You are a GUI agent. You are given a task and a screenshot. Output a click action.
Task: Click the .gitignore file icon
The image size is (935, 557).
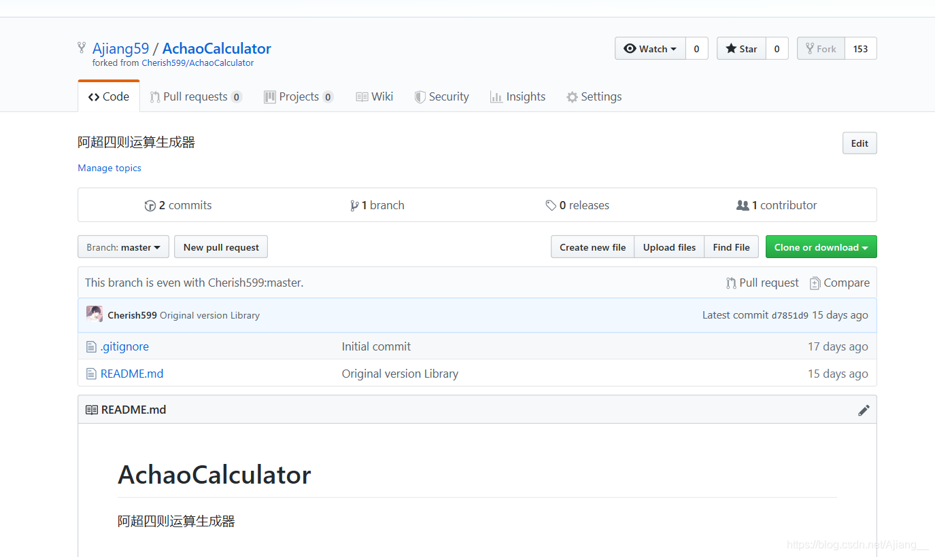pos(91,347)
